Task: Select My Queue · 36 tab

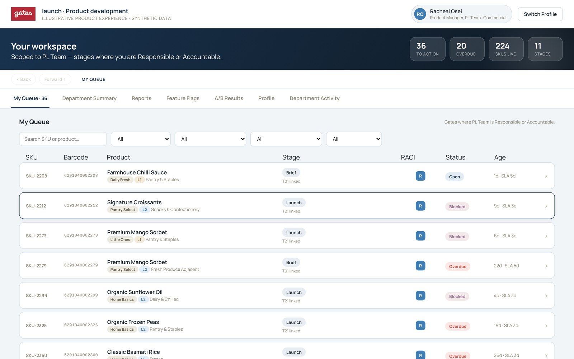Action: point(30,98)
